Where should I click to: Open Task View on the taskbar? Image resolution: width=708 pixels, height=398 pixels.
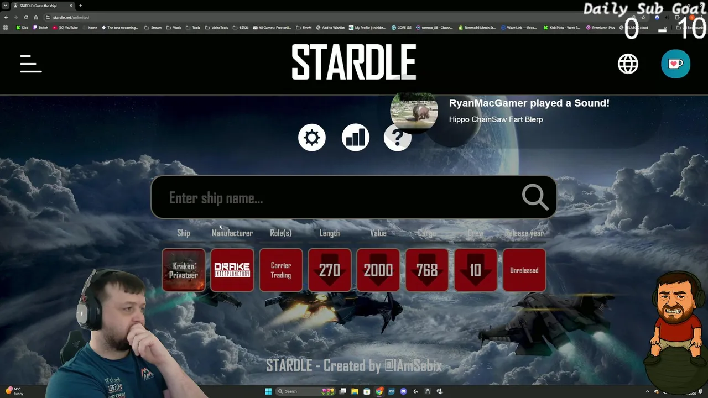(343, 391)
